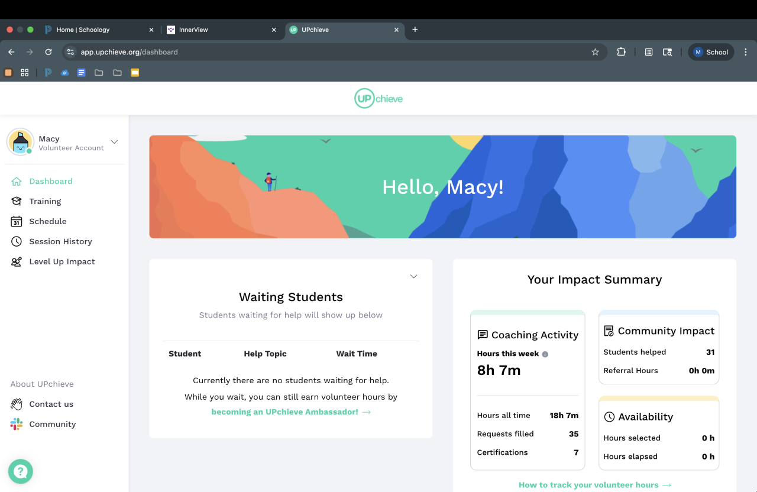The width and height of the screenshot is (757, 492).
Task: Click the Training graduation cap icon
Action: click(x=17, y=202)
